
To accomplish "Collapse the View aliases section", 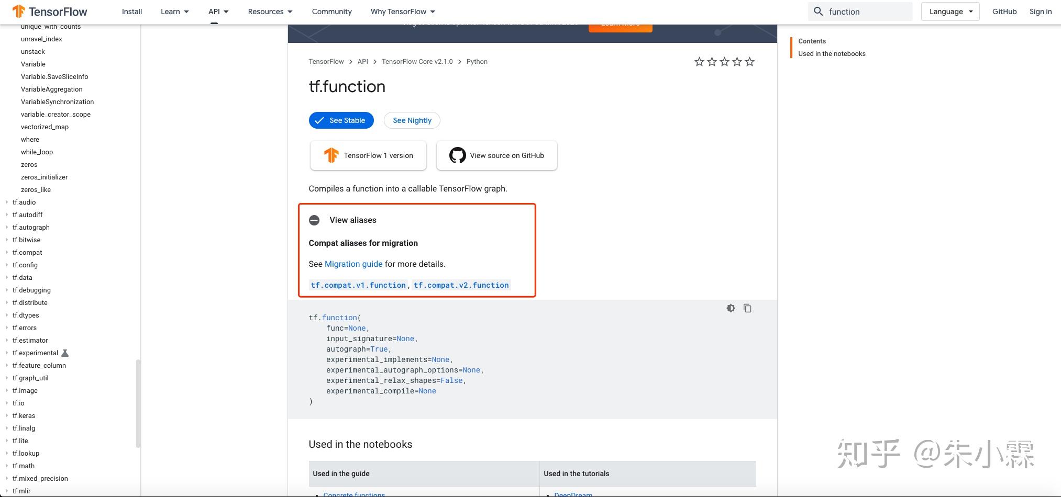I will [x=314, y=220].
